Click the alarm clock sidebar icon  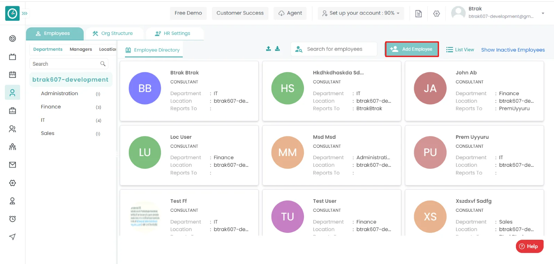(12, 219)
